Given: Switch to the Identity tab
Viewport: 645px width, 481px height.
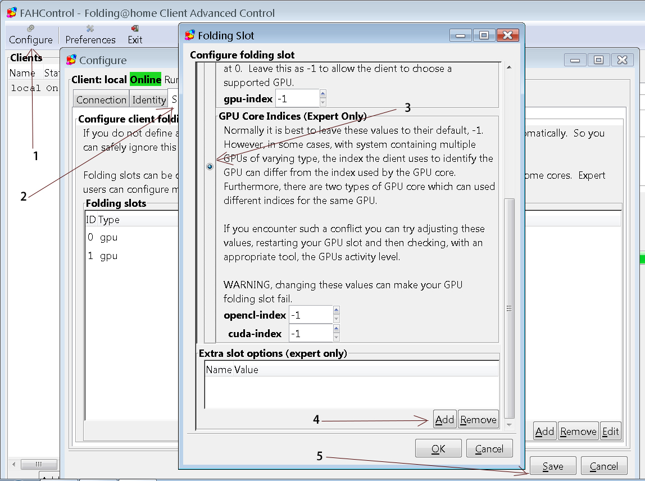Looking at the screenshot, I should click(149, 100).
